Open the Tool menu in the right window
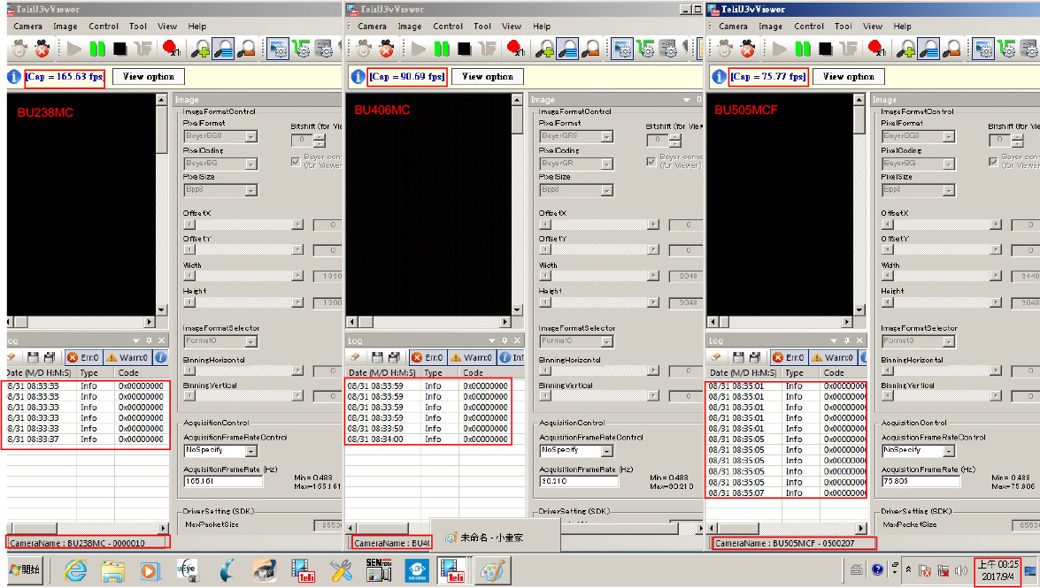This screenshot has width=1040, height=588. point(843,27)
